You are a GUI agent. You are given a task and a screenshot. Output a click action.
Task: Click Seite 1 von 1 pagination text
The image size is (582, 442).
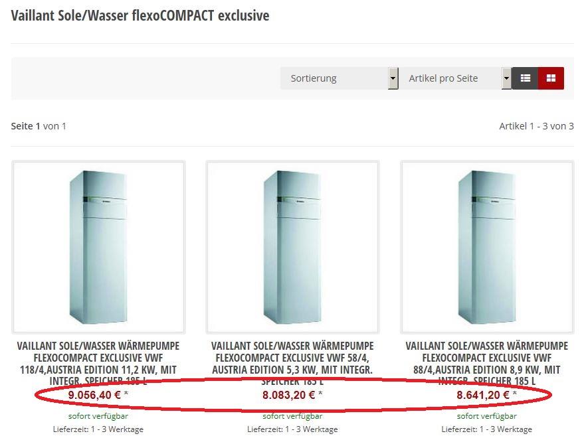[x=39, y=126]
